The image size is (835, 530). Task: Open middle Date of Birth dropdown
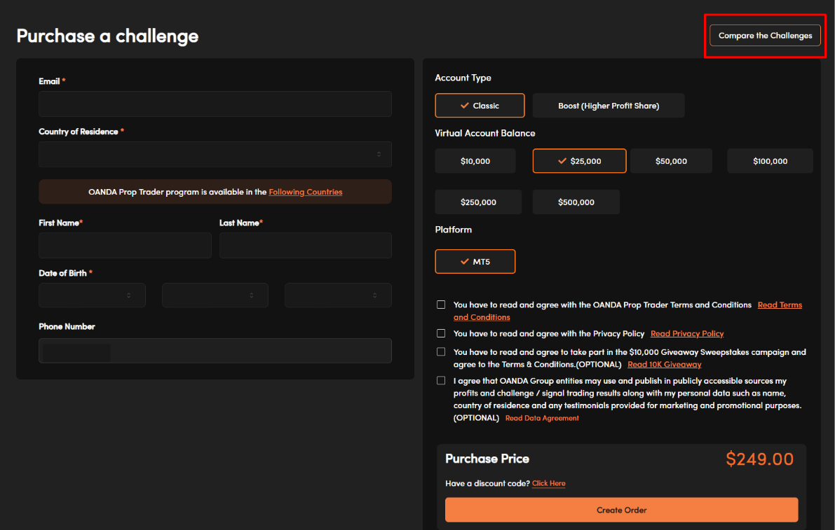pyautogui.click(x=215, y=295)
